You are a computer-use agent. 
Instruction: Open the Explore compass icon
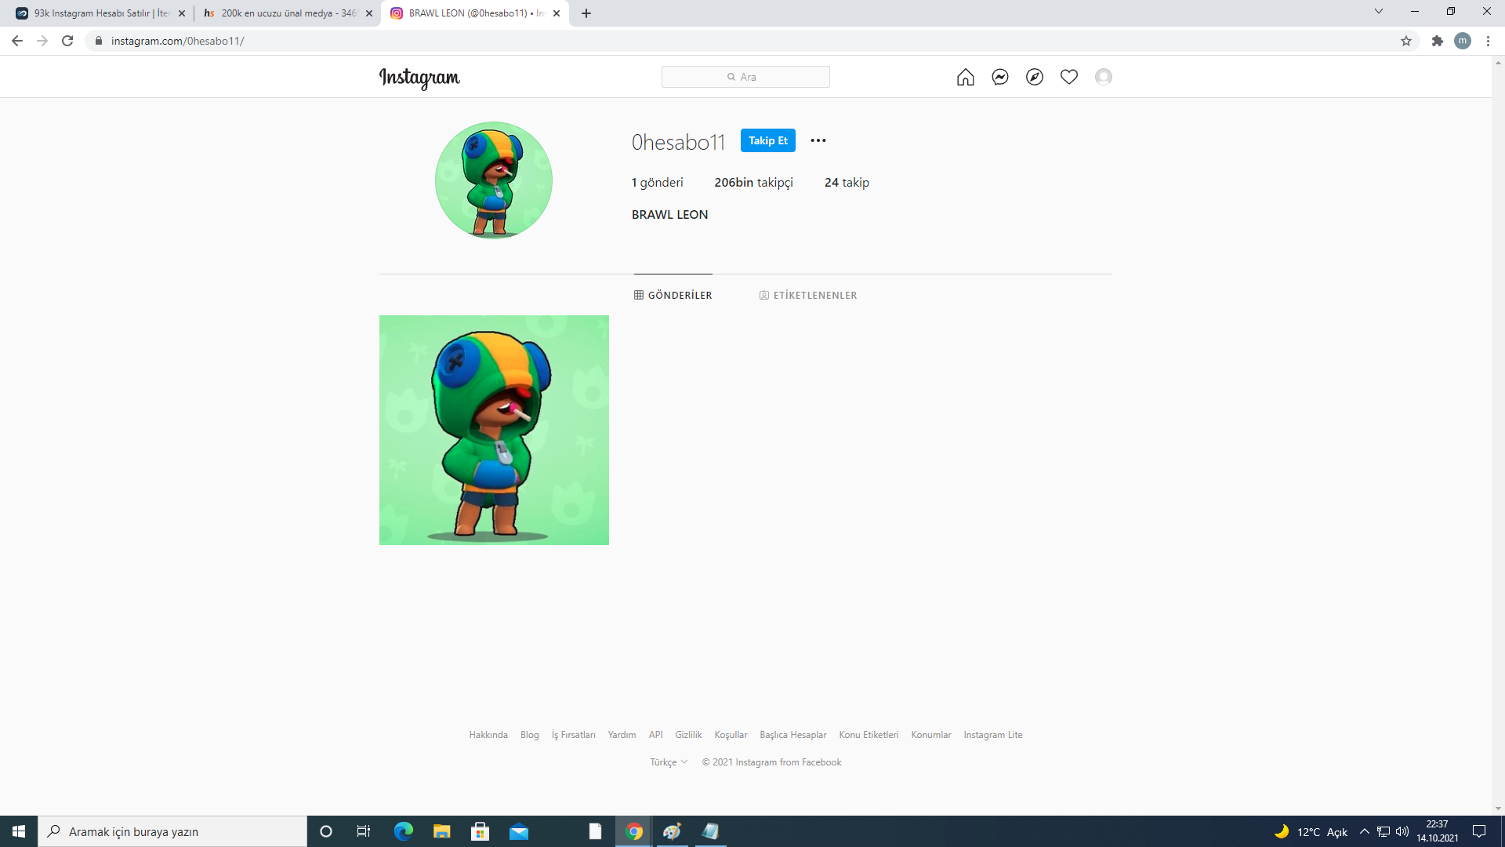click(x=1034, y=77)
